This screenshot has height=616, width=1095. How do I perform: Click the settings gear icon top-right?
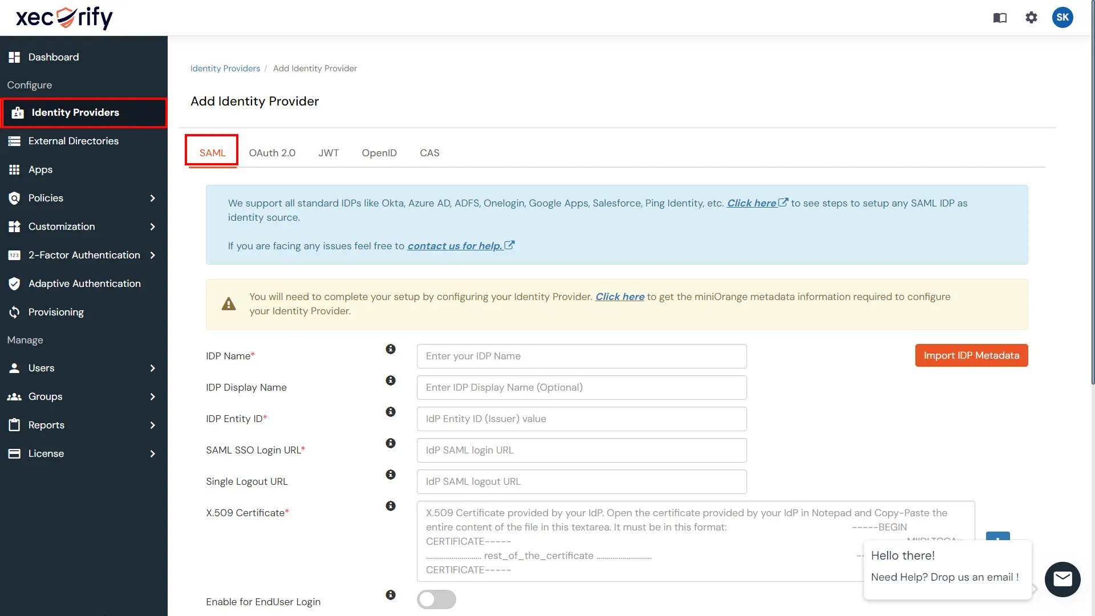click(1031, 17)
